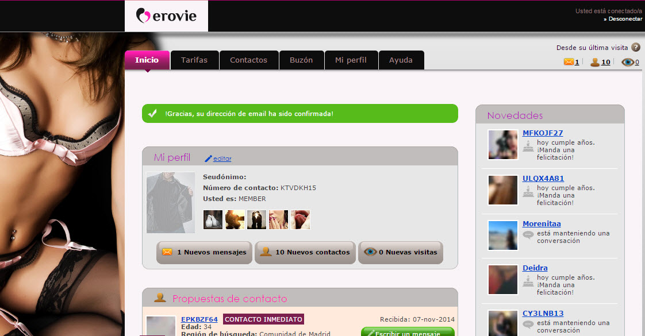645x336 pixels.
Task: Click ULQX4A81's profile picture
Action: coord(502,190)
